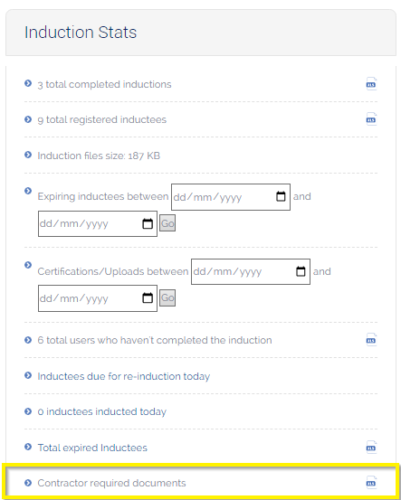The width and height of the screenshot is (401, 500).
Task: Open calendar picker for first Certifications/Uploads date
Action: [x=301, y=271]
